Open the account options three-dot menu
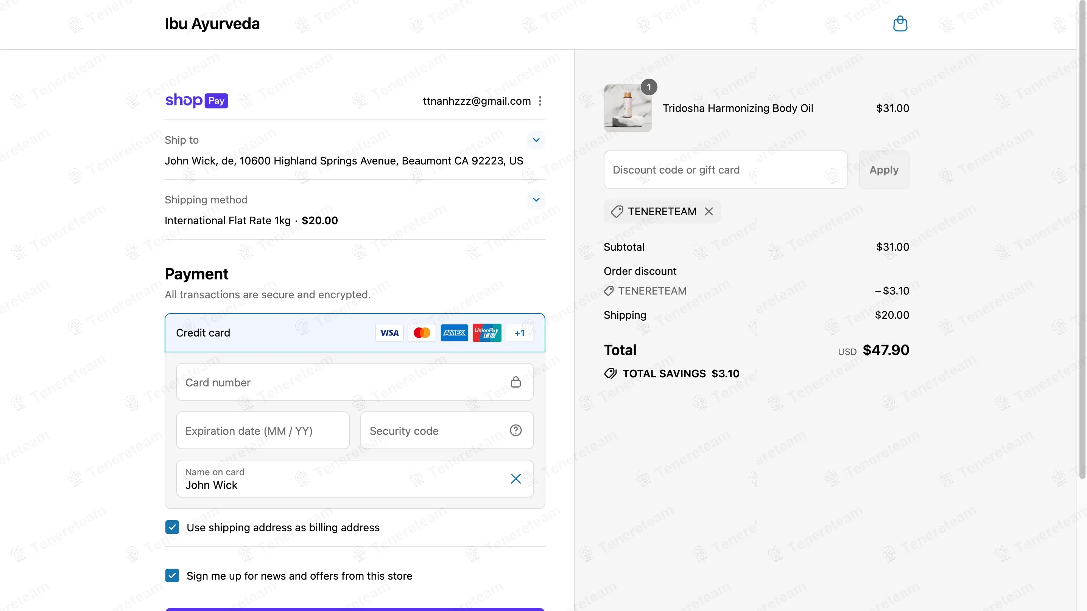This screenshot has width=1087, height=611. click(x=540, y=101)
